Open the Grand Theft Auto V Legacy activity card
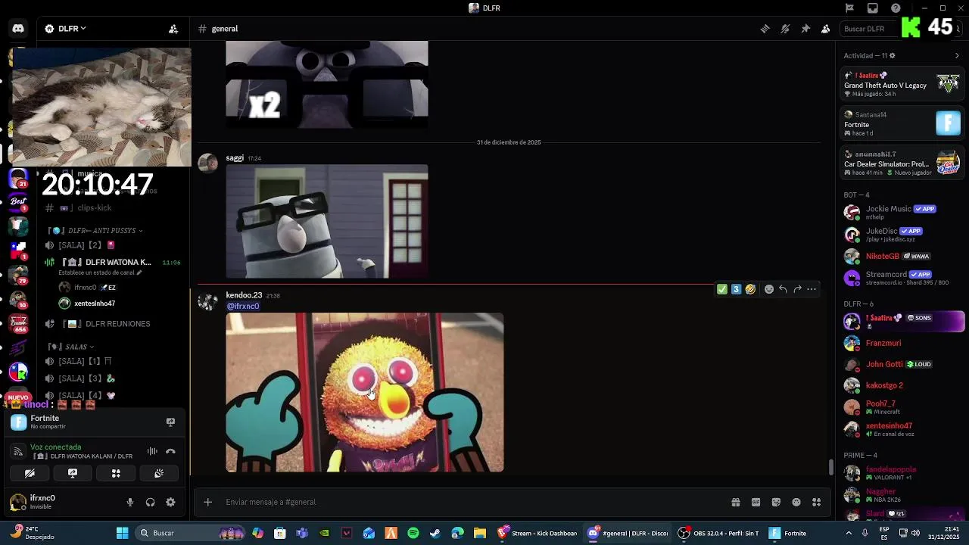This screenshot has width=969, height=545. pyautogui.click(x=902, y=85)
